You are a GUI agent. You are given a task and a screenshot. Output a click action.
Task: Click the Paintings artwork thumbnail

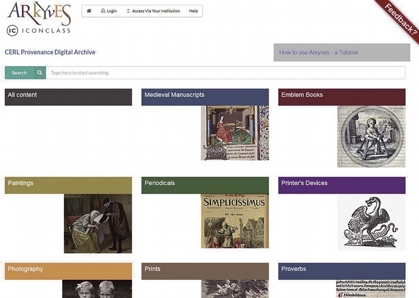click(x=98, y=223)
